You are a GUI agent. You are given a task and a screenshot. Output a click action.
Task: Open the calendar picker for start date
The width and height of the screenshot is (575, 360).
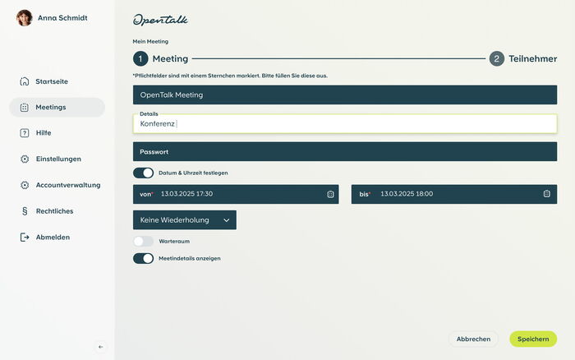pyautogui.click(x=330, y=194)
